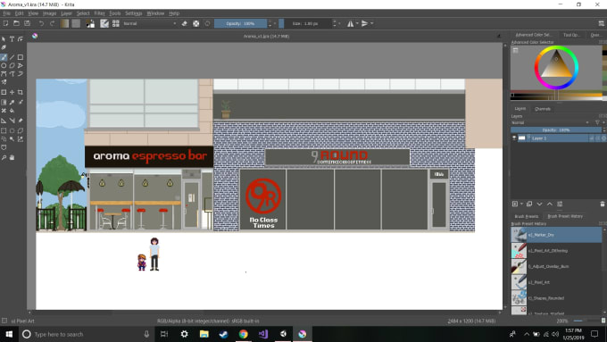
Task: Switch to the Tool Options tab
Action: pos(571,35)
